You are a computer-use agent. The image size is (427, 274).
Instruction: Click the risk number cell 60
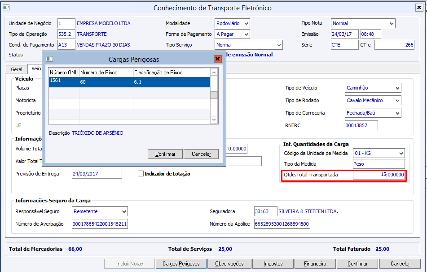tap(106, 82)
